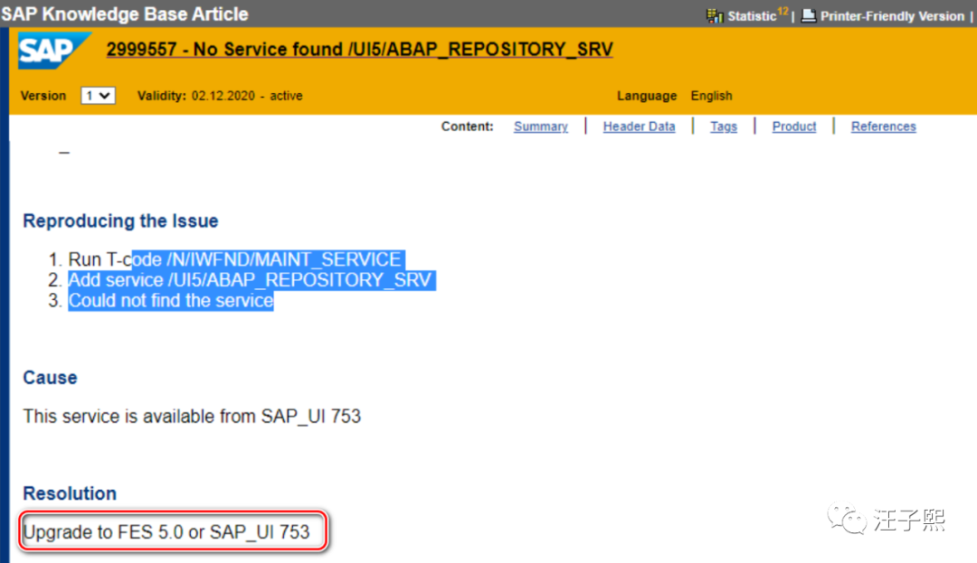The height and width of the screenshot is (563, 977).
Task: Click the Language value English
Action: click(x=711, y=96)
